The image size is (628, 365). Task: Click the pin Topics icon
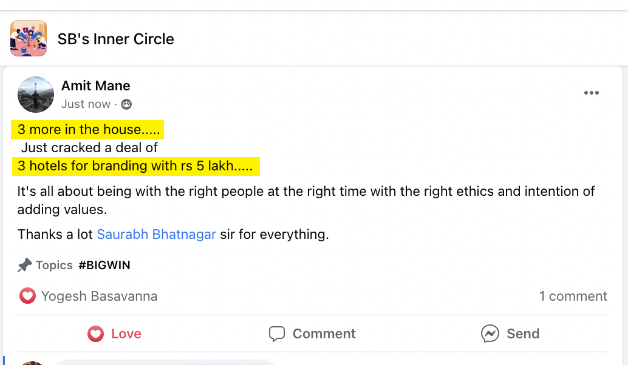coord(25,265)
